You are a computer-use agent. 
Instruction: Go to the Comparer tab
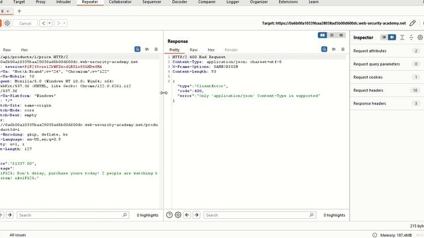tap(207, 2)
